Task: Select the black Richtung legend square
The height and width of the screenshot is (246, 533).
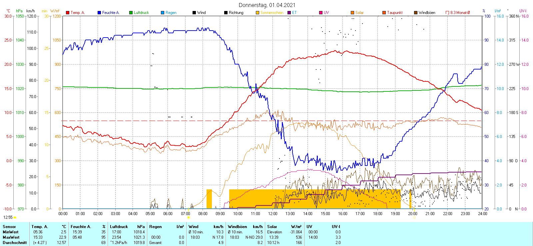Action: click(226, 13)
